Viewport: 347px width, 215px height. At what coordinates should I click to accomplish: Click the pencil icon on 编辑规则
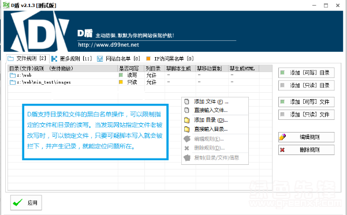pyautogui.click(x=282, y=137)
